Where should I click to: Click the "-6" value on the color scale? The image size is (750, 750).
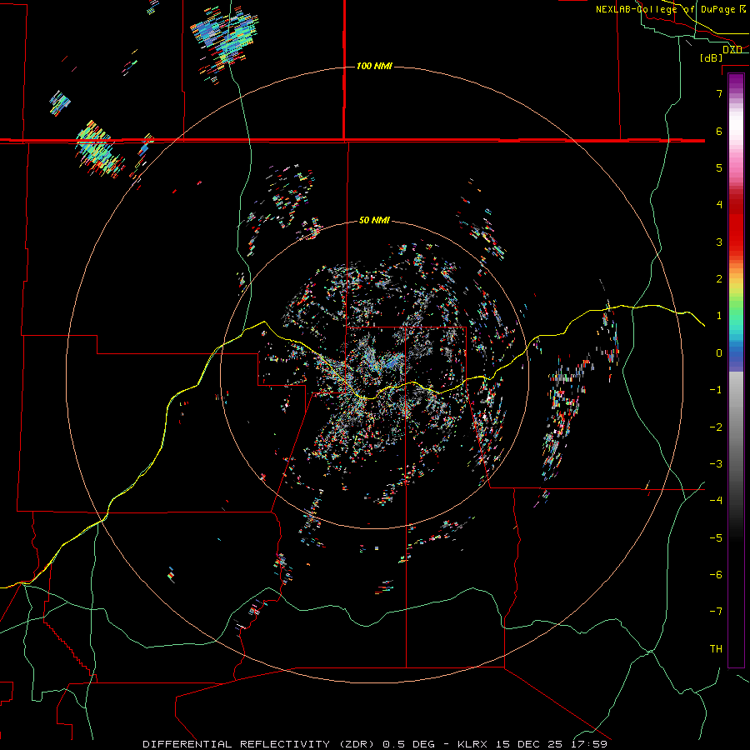point(716,575)
